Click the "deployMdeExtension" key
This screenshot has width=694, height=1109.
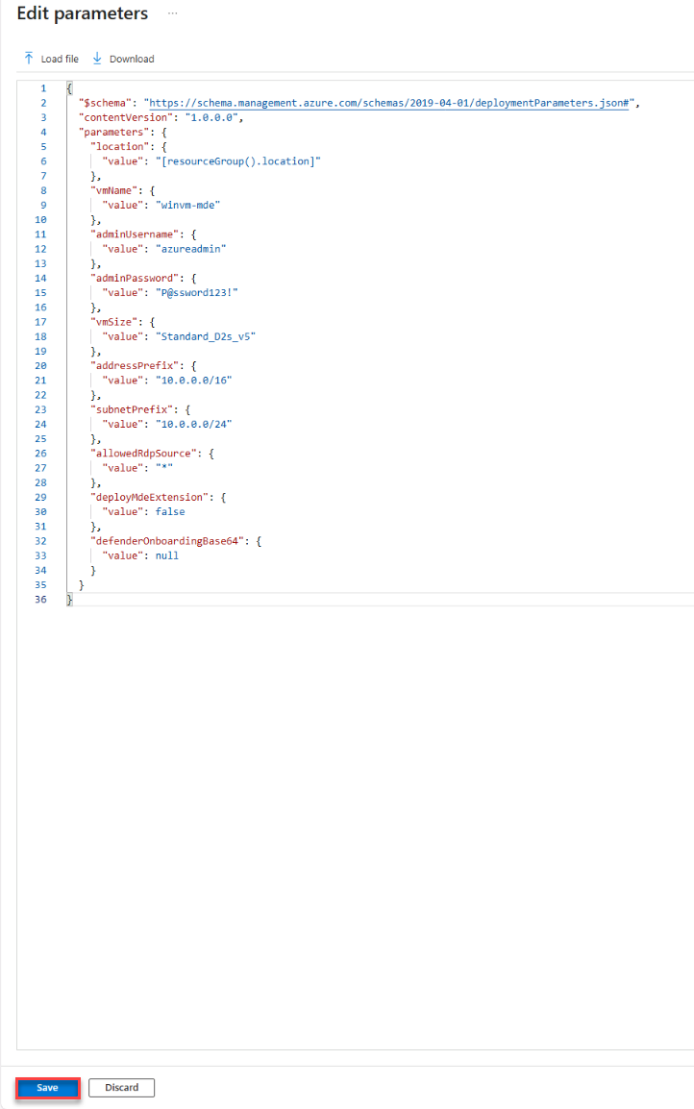[149, 497]
